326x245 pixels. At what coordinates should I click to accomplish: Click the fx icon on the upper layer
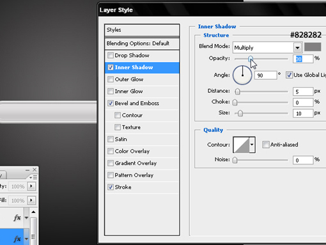(17, 217)
